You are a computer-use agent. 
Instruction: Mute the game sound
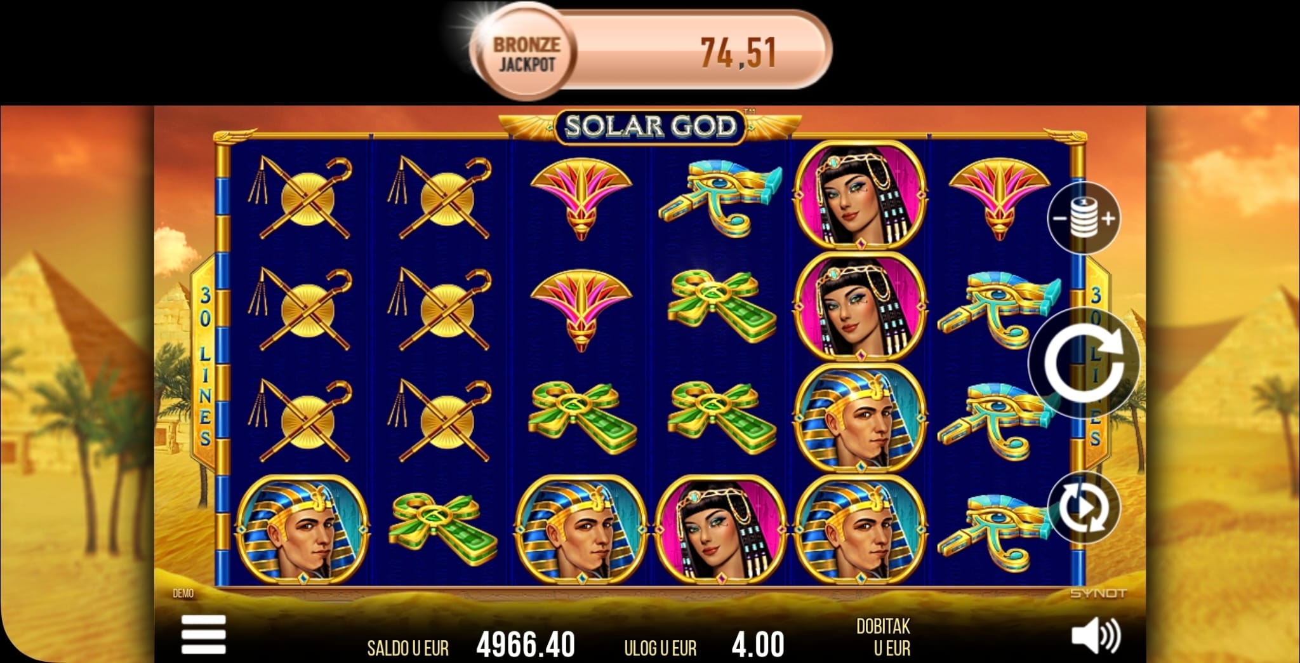coord(1096,635)
